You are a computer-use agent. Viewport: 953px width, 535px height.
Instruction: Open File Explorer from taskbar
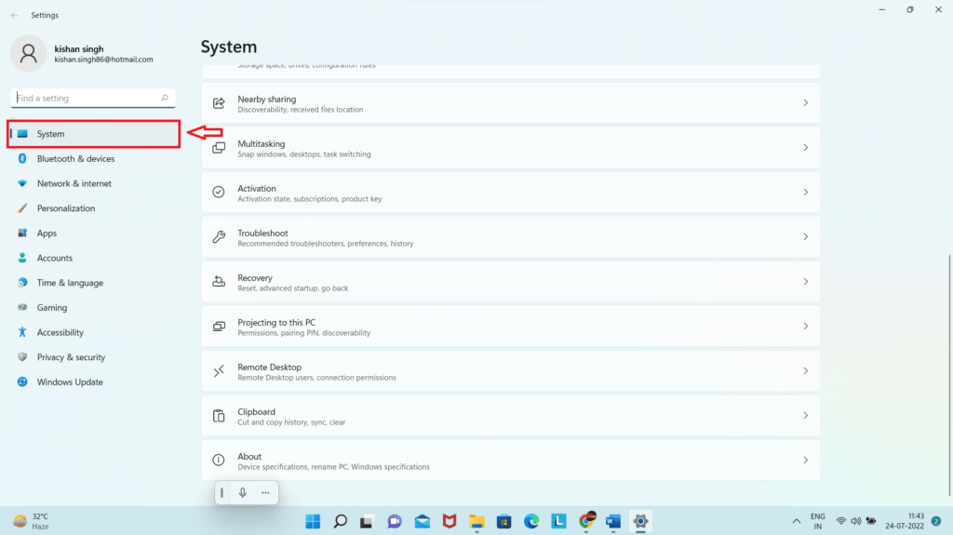click(x=476, y=521)
